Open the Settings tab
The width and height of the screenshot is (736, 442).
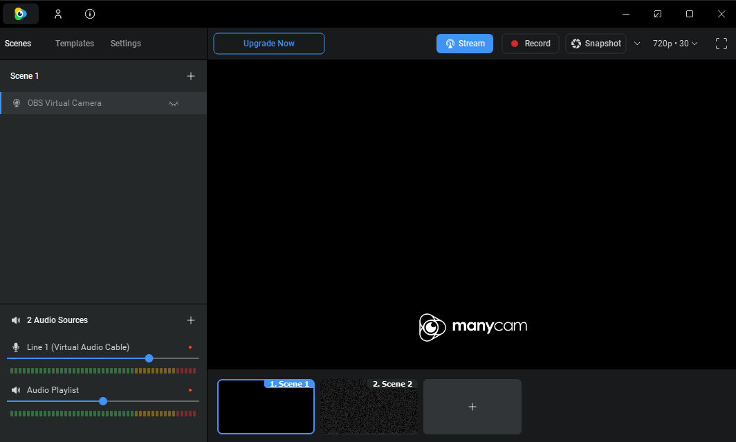point(126,44)
